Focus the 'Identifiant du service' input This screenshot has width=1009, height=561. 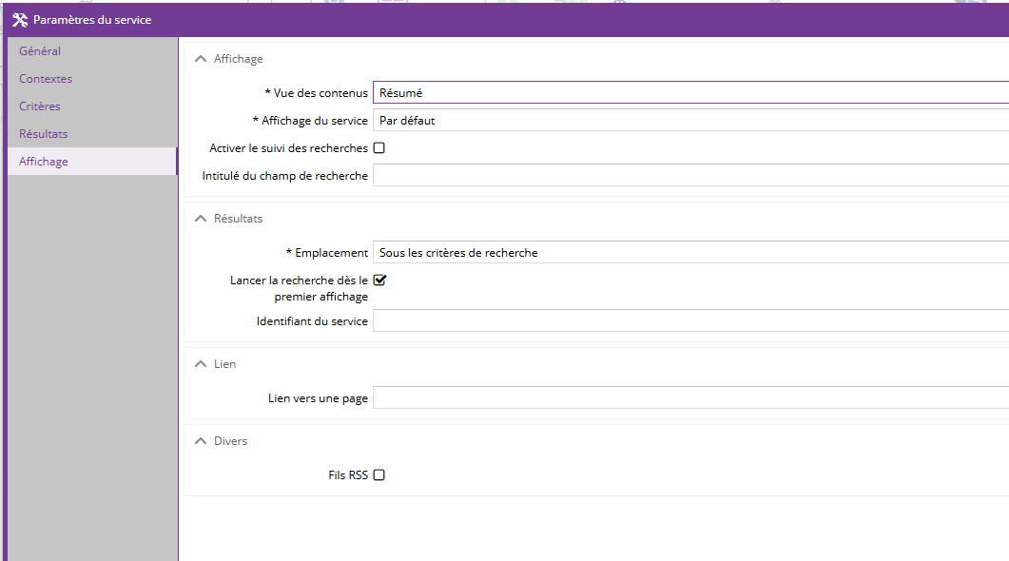689,321
